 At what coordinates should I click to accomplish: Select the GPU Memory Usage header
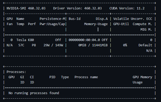(x=142, y=80)
